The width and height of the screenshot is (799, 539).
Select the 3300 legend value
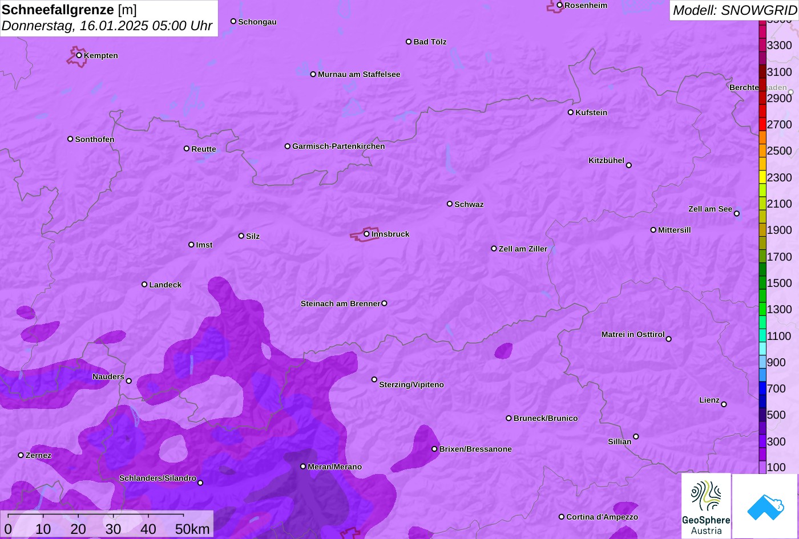pyautogui.click(x=780, y=46)
